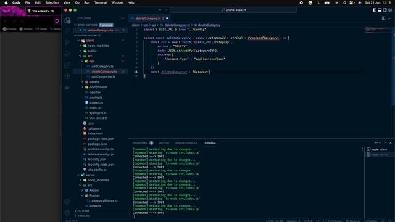Open Source Control view in activity bar
Screen dimensions: 395x222
pyautogui.click(x=67, y=43)
